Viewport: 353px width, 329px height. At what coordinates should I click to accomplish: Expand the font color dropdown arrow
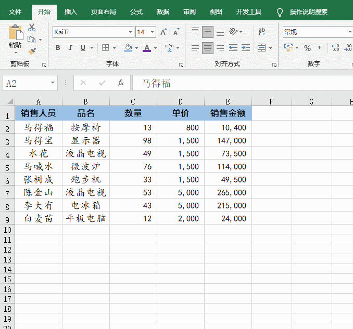point(155,48)
